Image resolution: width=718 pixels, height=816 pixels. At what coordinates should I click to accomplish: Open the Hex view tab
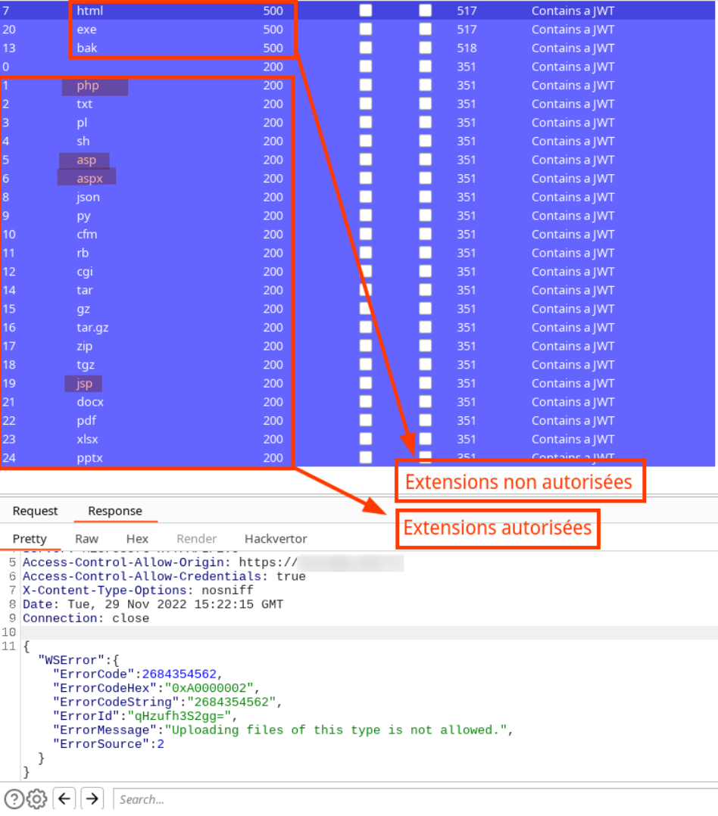tap(137, 539)
